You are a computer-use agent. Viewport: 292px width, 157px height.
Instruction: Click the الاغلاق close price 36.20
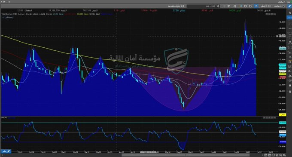260,10
